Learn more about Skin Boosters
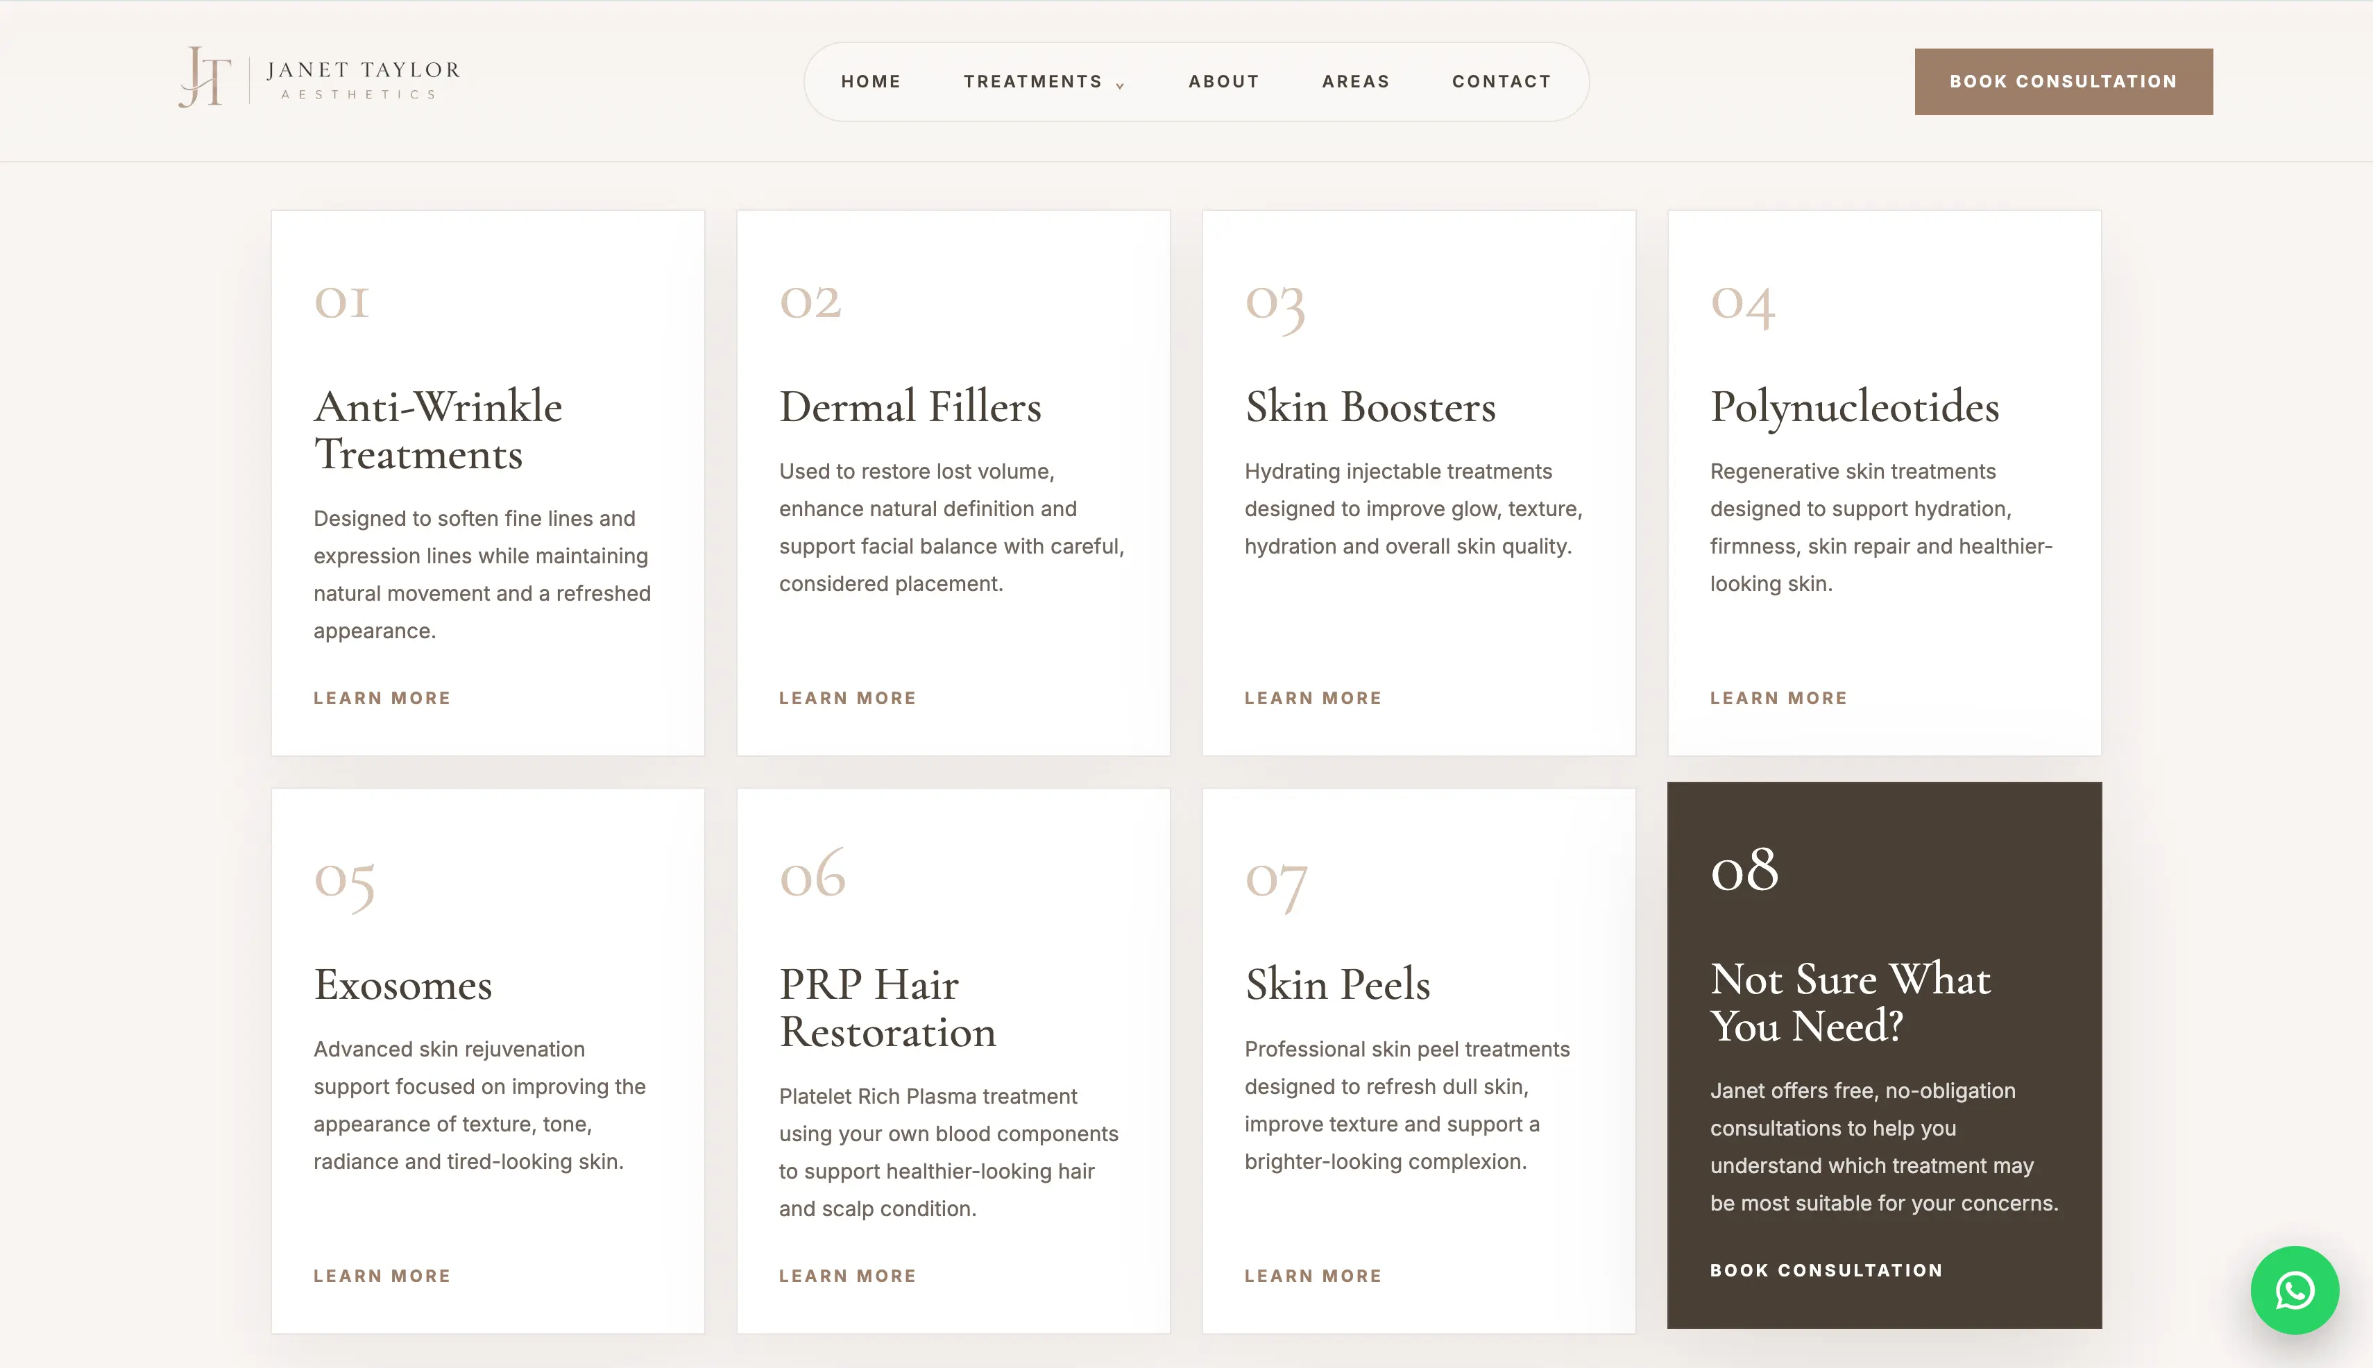The width and height of the screenshot is (2373, 1368). pos(1313,698)
